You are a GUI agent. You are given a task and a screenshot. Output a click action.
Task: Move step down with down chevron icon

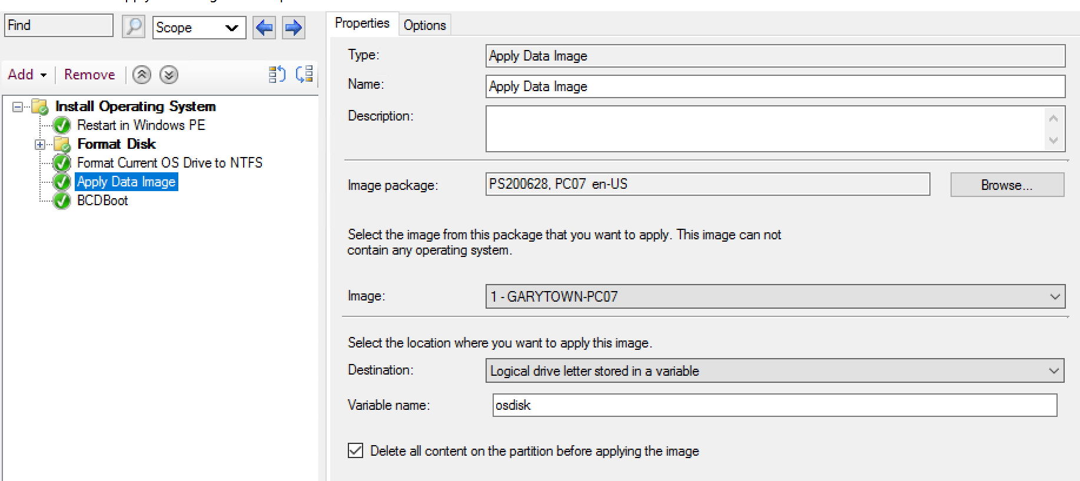click(169, 75)
